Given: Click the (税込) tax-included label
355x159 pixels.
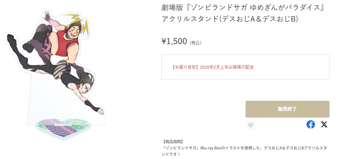Looking at the screenshot, I should coord(195,43).
